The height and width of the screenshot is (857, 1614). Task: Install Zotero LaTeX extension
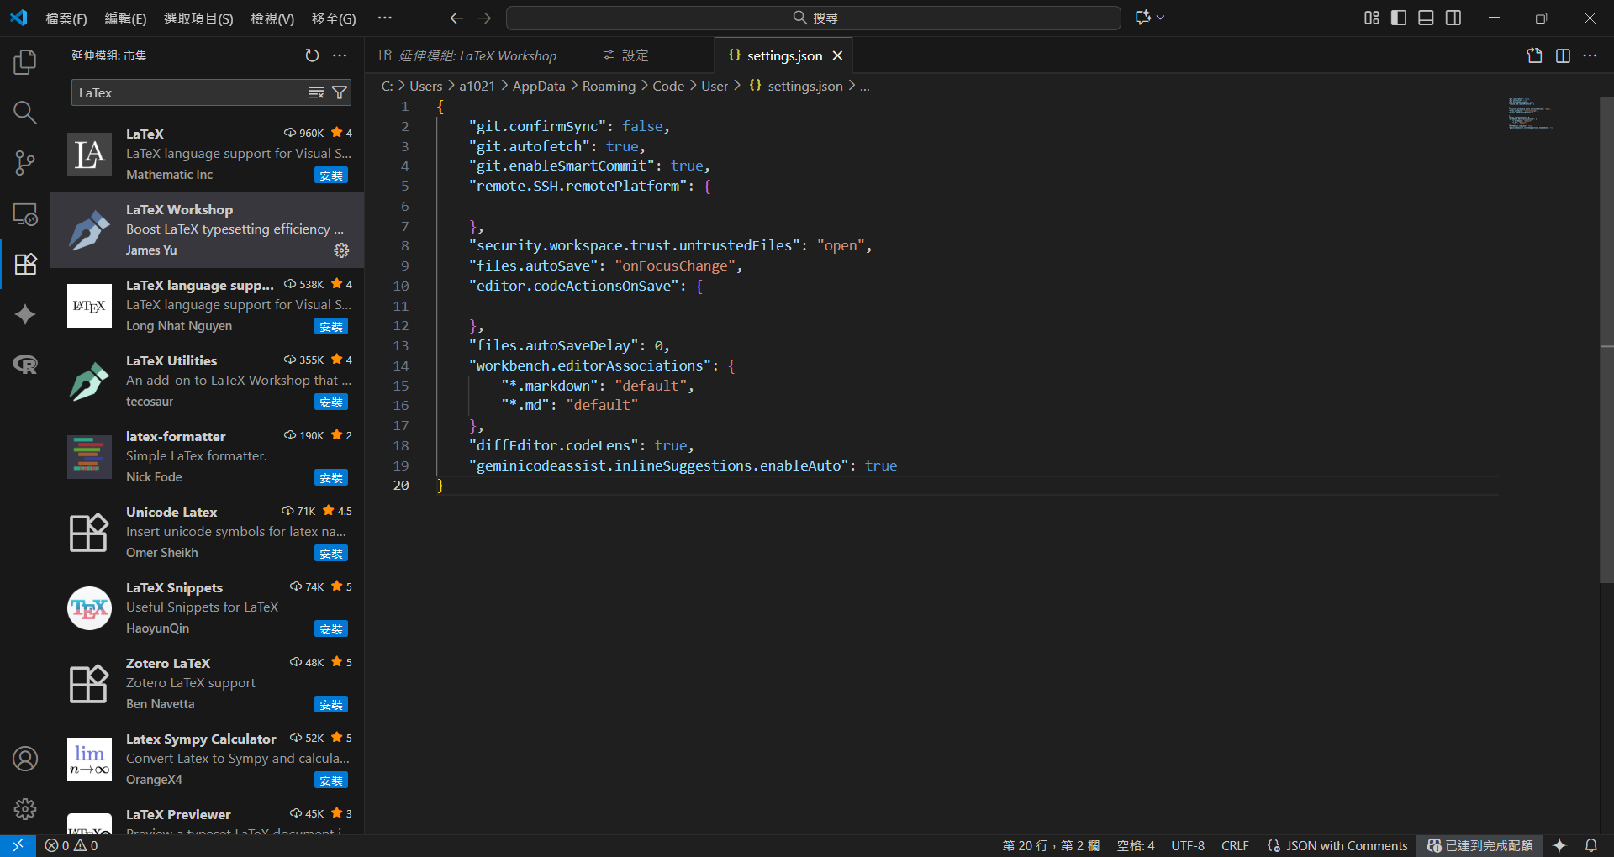[x=331, y=704]
